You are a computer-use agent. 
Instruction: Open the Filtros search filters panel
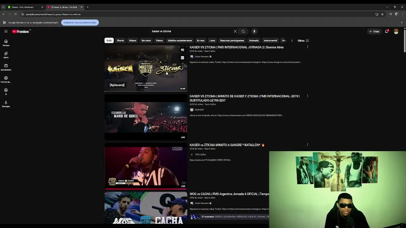[x=303, y=41]
